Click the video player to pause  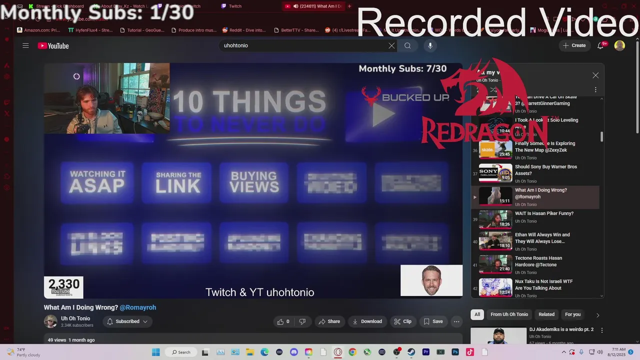pyautogui.click(x=253, y=180)
